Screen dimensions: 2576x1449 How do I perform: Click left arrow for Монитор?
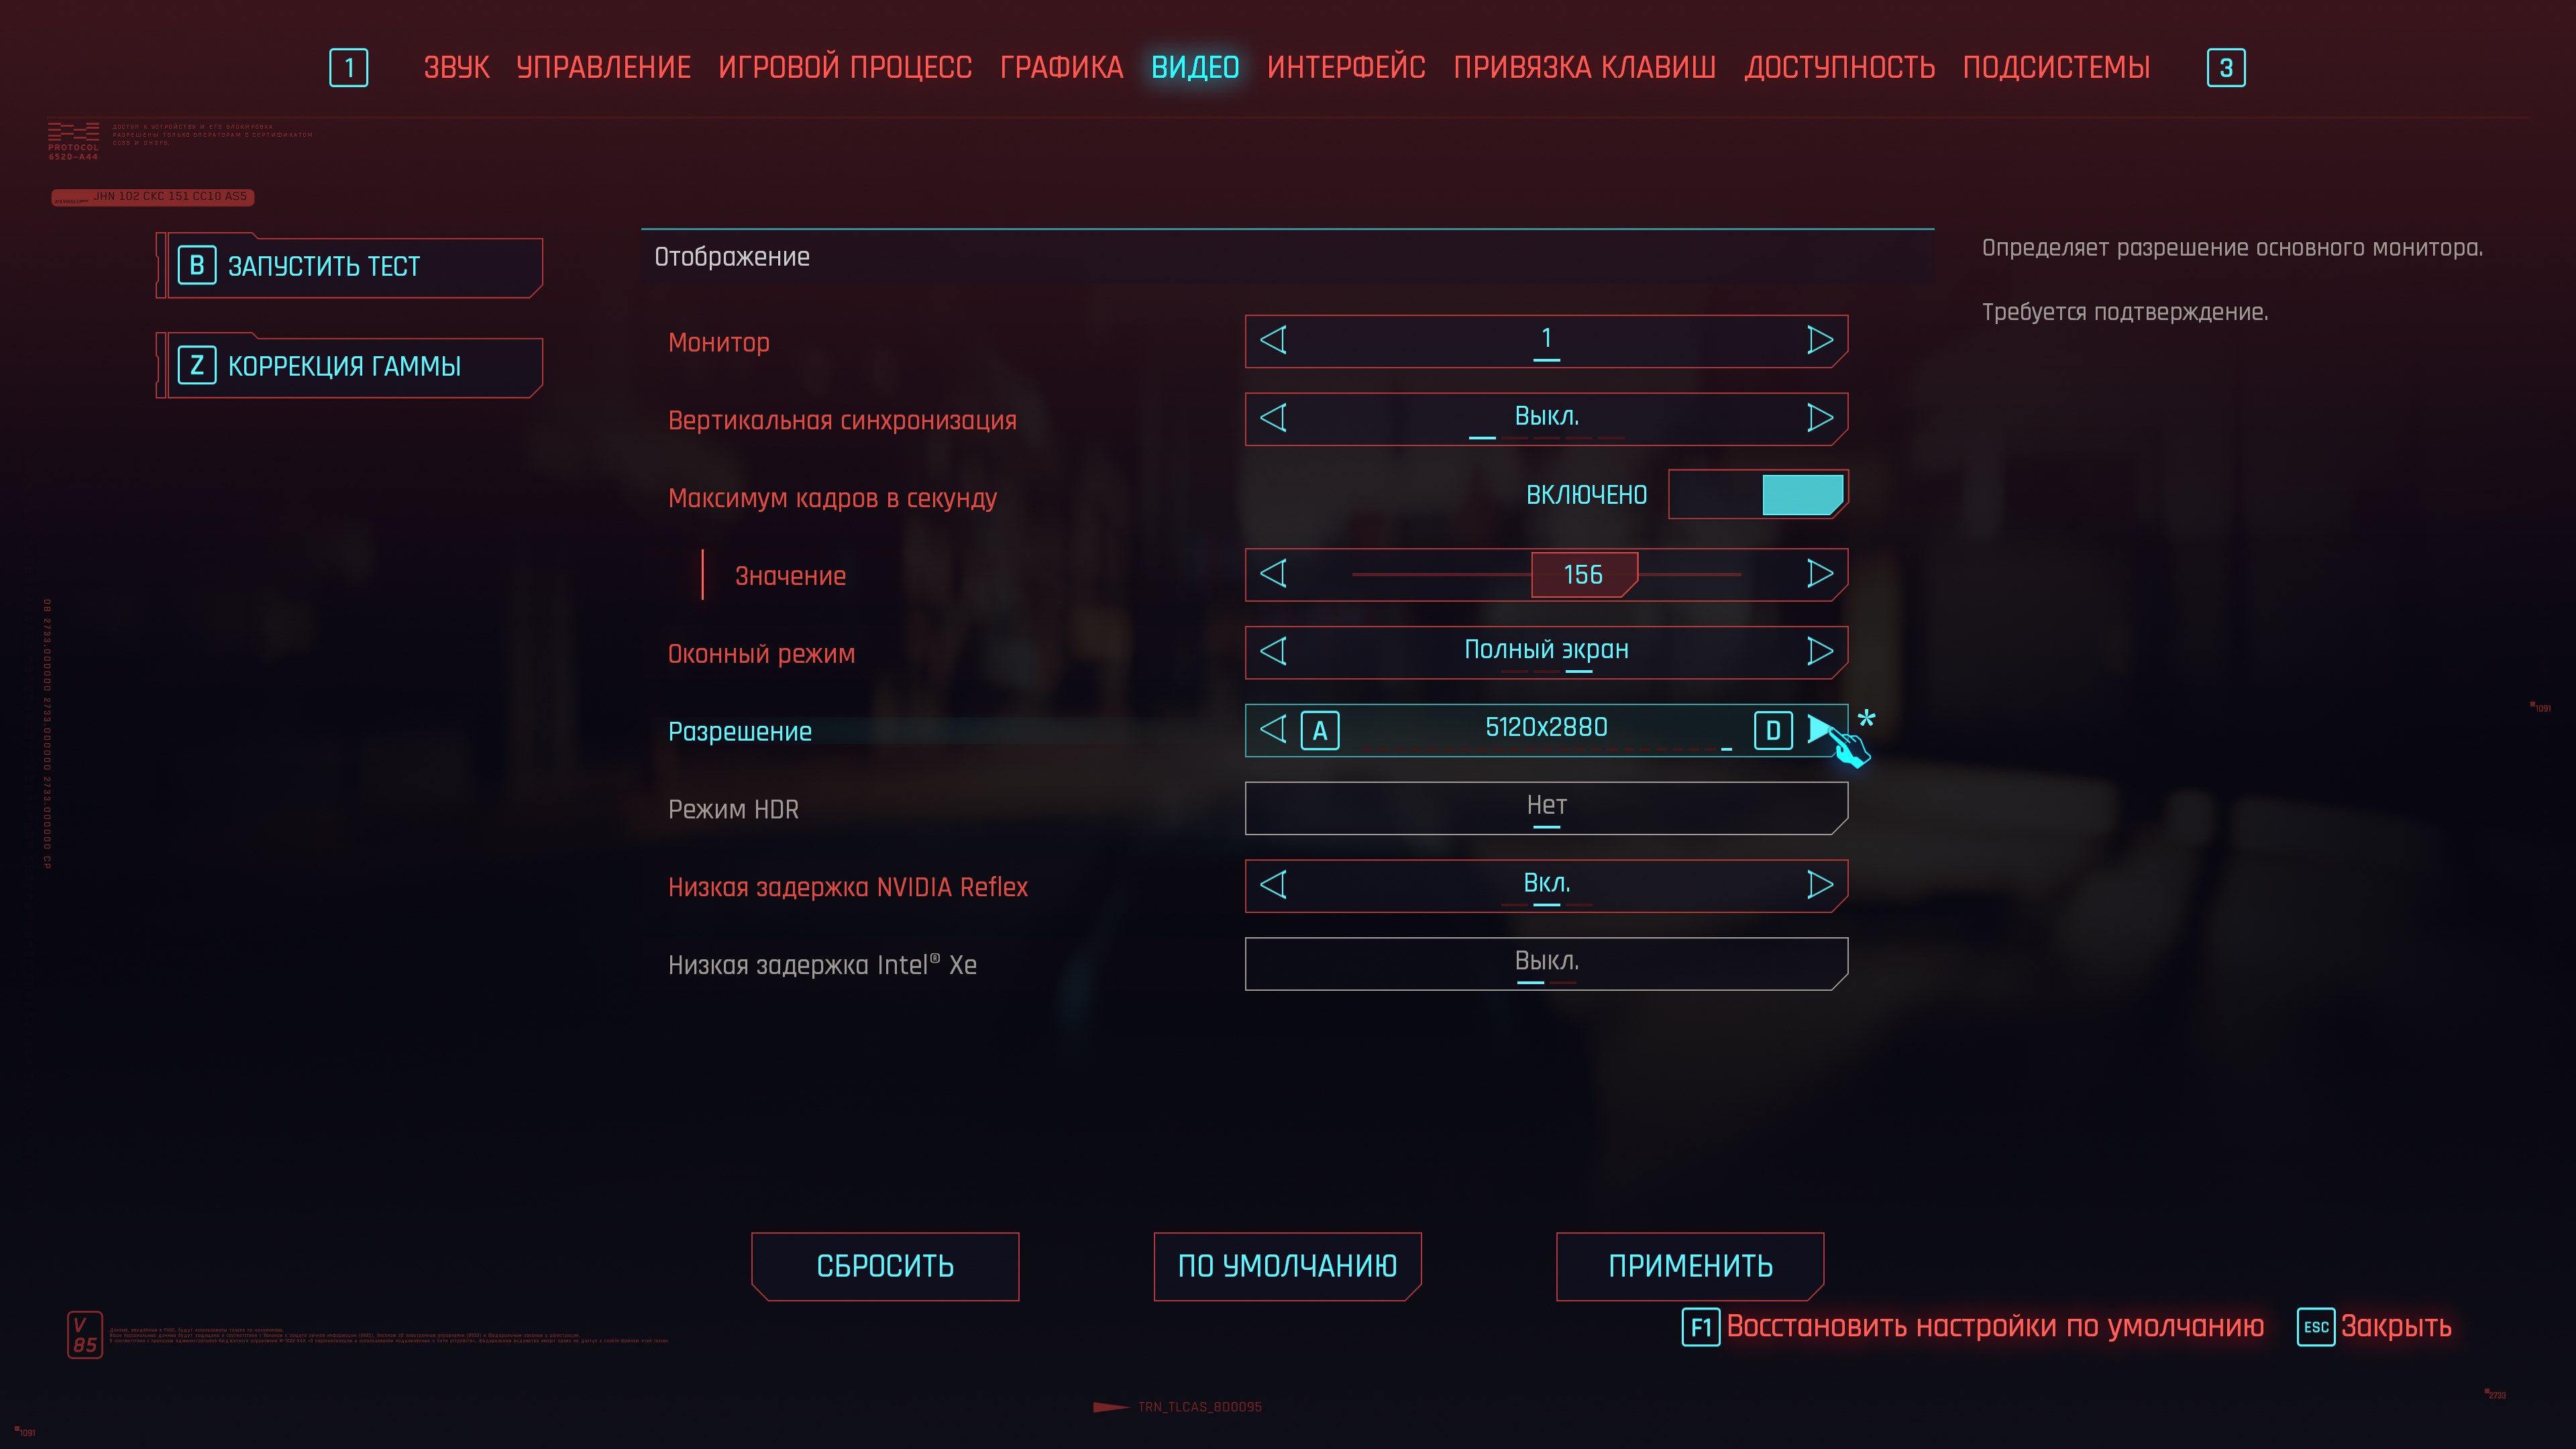point(1273,340)
